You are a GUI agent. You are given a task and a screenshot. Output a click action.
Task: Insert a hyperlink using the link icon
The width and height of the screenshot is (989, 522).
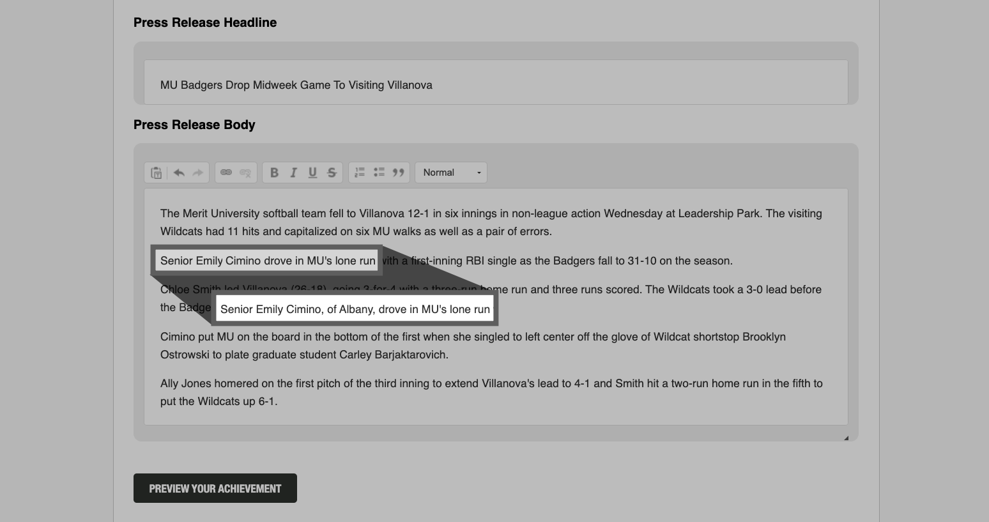(227, 172)
